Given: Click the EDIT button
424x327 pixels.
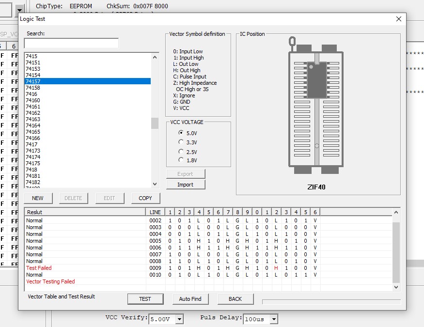Looking at the screenshot, I should (x=110, y=198).
